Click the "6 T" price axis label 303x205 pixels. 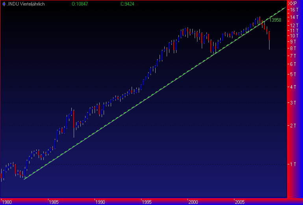click(293, 64)
